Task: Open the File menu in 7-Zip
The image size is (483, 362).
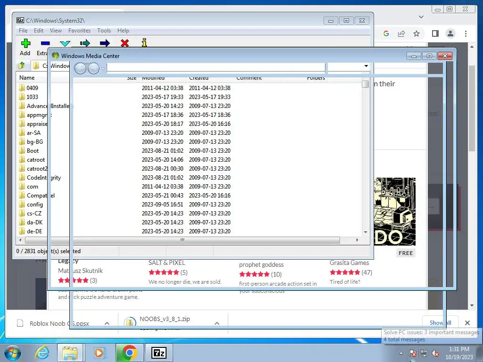Action: (x=23, y=31)
